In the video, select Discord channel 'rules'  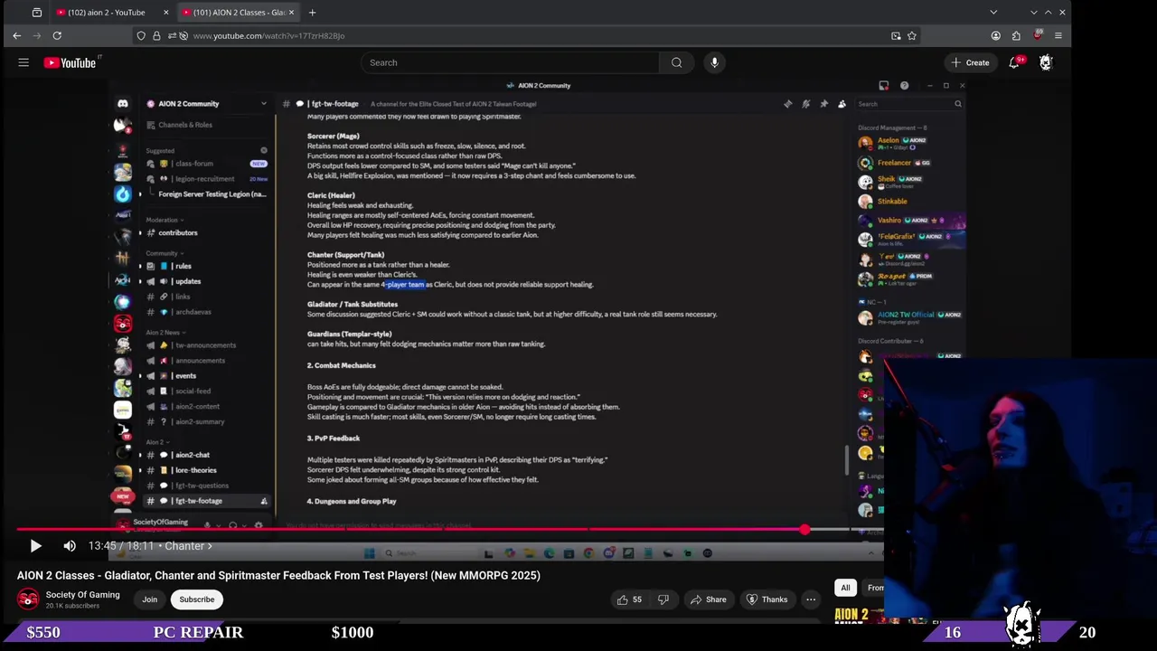pyautogui.click(x=183, y=266)
